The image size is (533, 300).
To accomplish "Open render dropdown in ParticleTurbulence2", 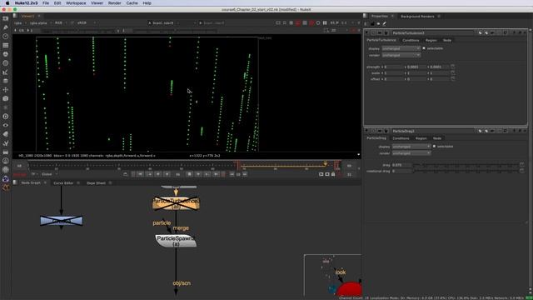I will pos(401,55).
